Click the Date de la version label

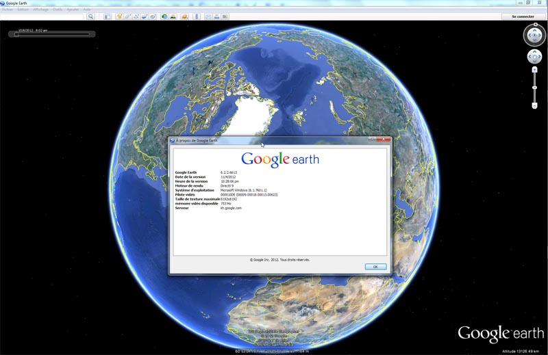coord(190,177)
